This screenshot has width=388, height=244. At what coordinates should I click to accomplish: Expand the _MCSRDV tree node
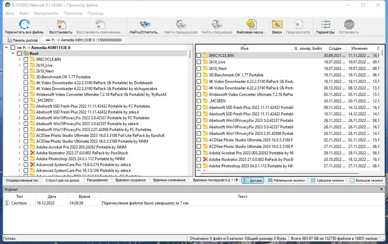19,100
